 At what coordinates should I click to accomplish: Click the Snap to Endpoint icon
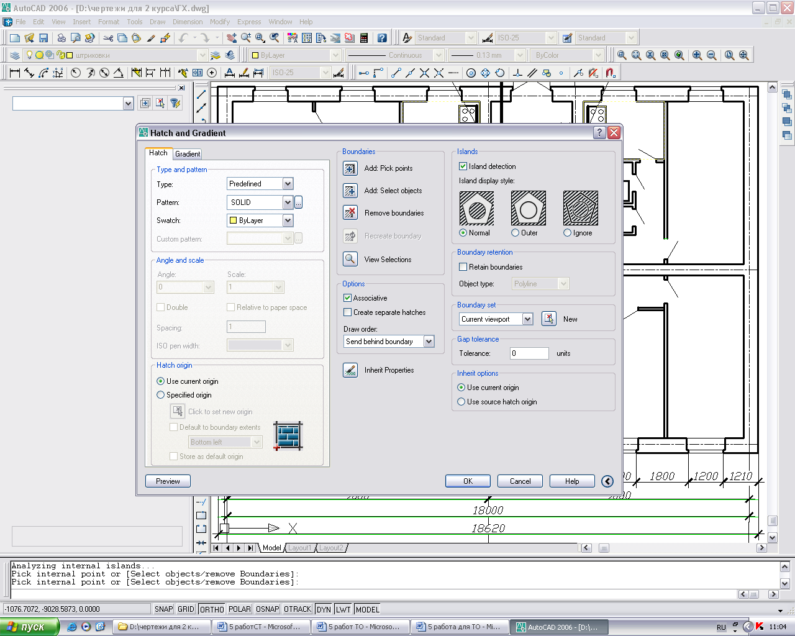click(396, 73)
